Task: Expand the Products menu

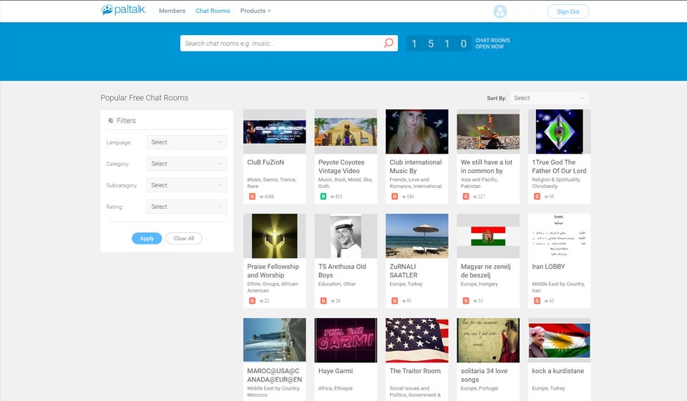Action: point(255,11)
